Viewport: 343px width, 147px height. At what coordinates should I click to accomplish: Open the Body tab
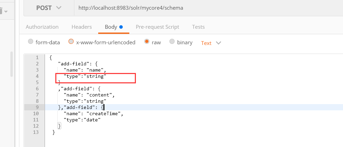pos(111,27)
